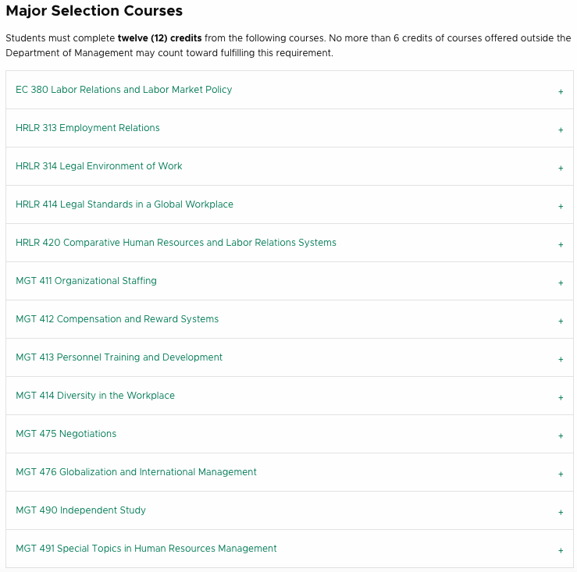Click plus icon on MGT 491 Special Topics row

click(561, 551)
